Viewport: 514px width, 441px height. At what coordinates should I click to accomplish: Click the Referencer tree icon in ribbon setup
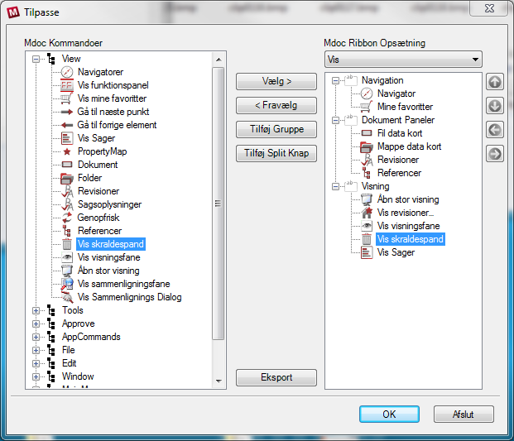tap(367, 173)
